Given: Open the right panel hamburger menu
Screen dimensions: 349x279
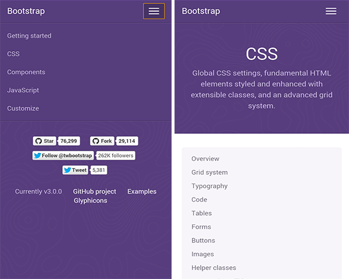Looking at the screenshot, I should point(331,11).
